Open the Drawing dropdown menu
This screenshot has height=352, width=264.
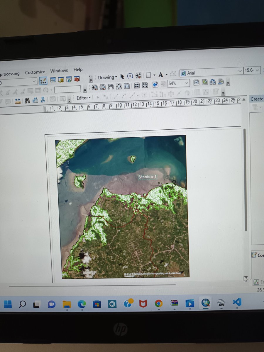tap(107, 77)
